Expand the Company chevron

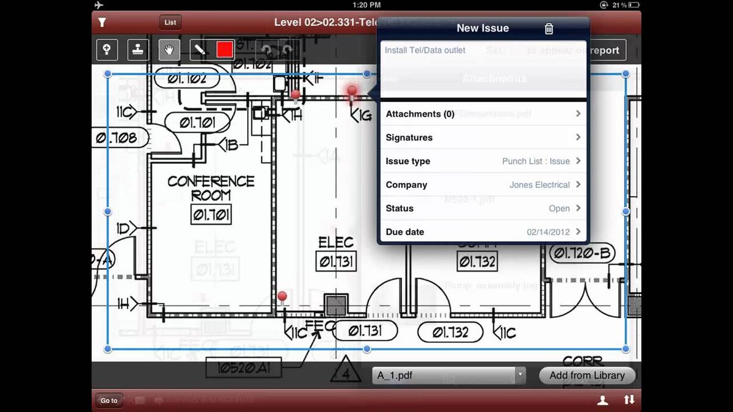tap(578, 184)
